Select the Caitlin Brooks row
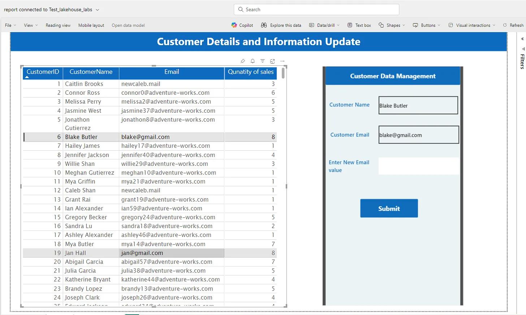 click(150, 84)
